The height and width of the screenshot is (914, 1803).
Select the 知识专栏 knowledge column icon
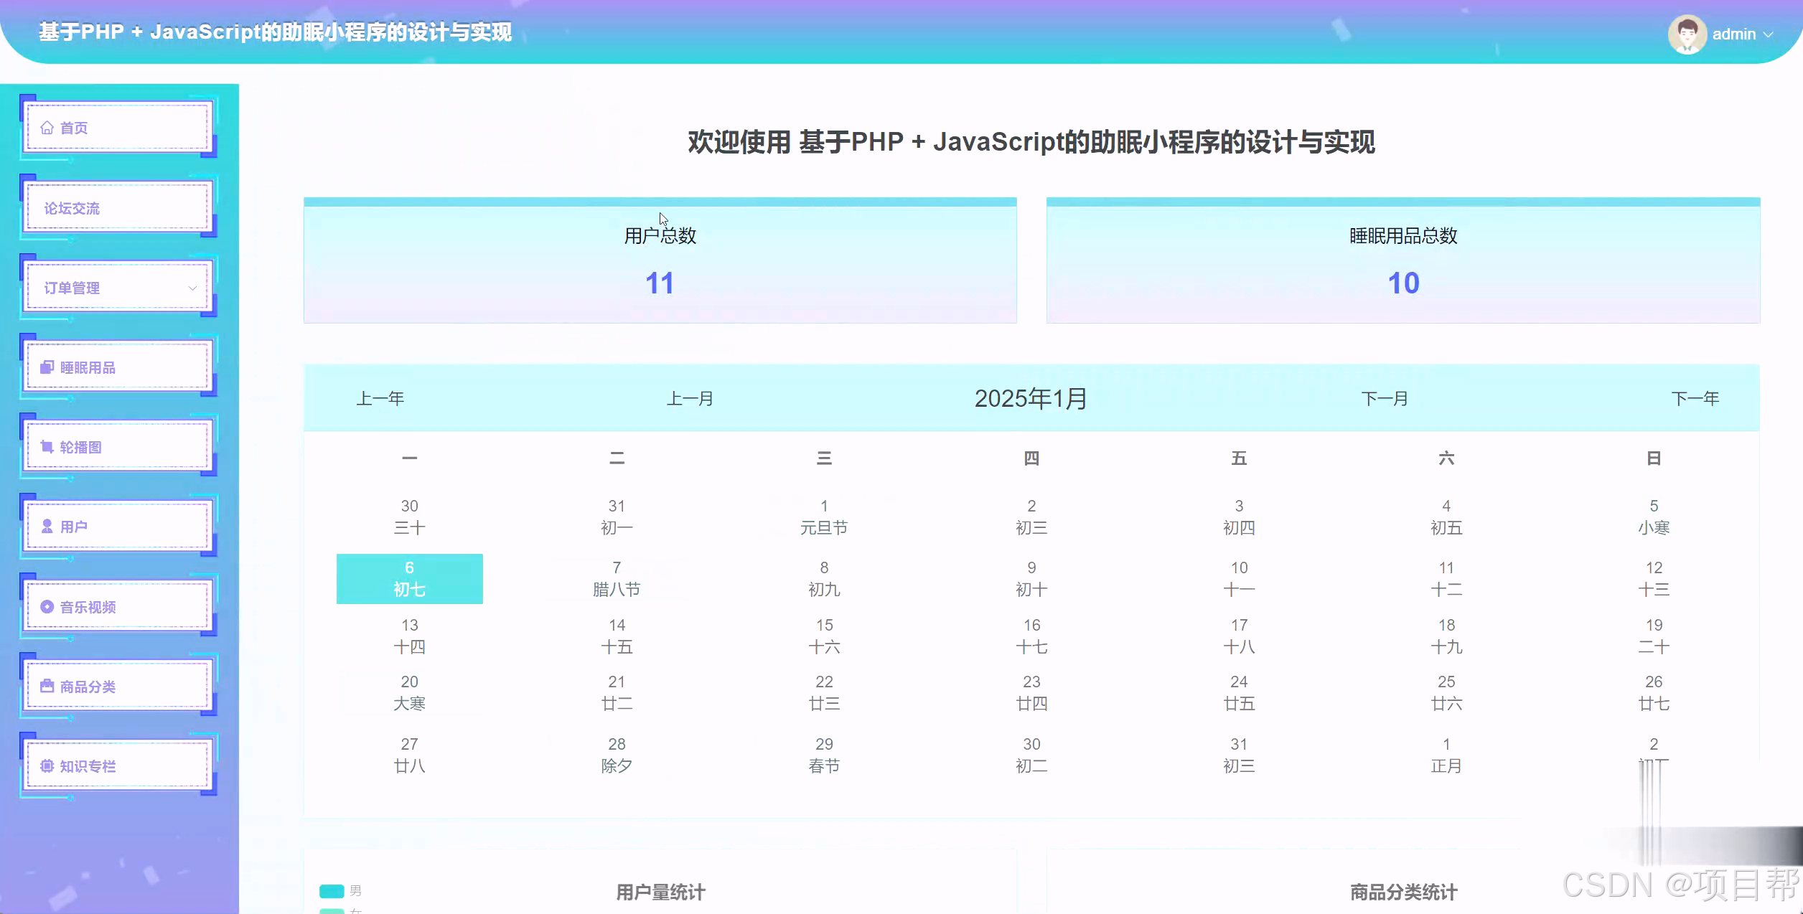pyautogui.click(x=47, y=765)
